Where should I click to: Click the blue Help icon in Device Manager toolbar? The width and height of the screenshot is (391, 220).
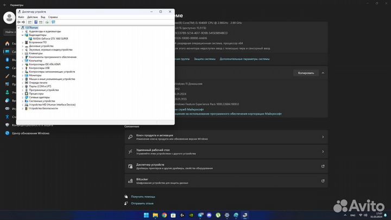point(36,22)
